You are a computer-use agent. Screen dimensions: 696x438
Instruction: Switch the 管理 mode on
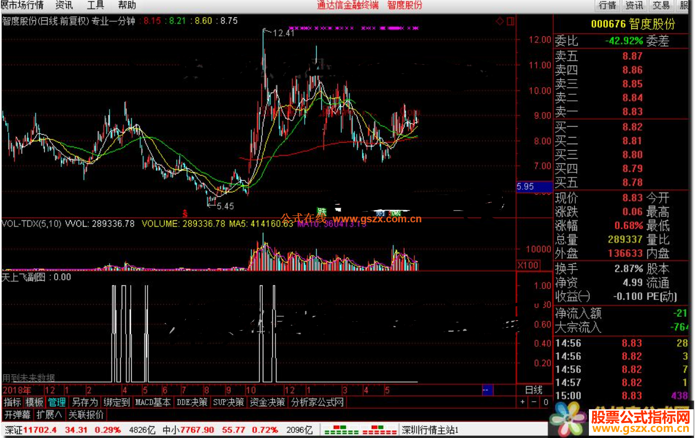pyautogui.click(x=57, y=402)
